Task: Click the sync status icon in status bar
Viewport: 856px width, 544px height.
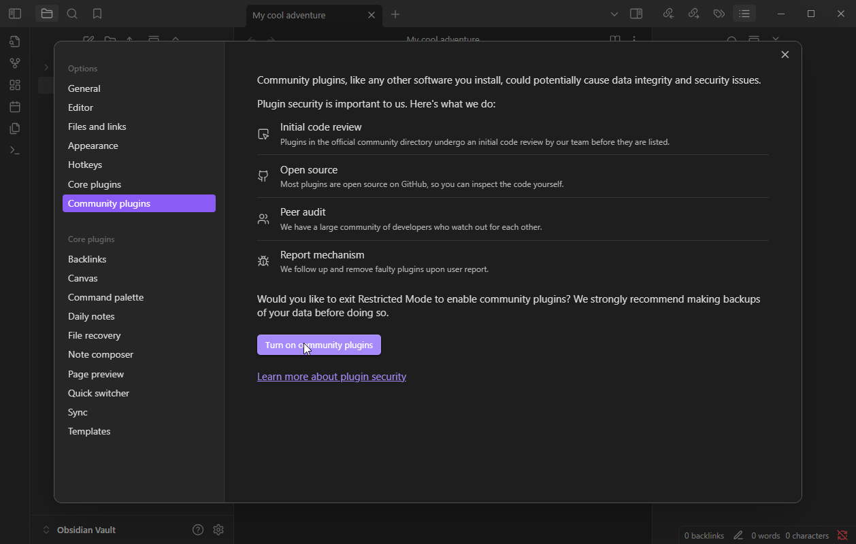Action: point(842,536)
